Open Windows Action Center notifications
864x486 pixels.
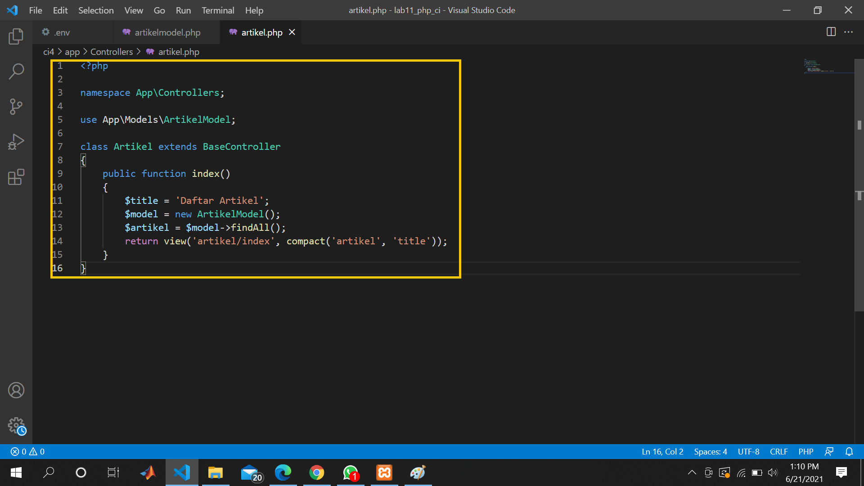tap(841, 472)
